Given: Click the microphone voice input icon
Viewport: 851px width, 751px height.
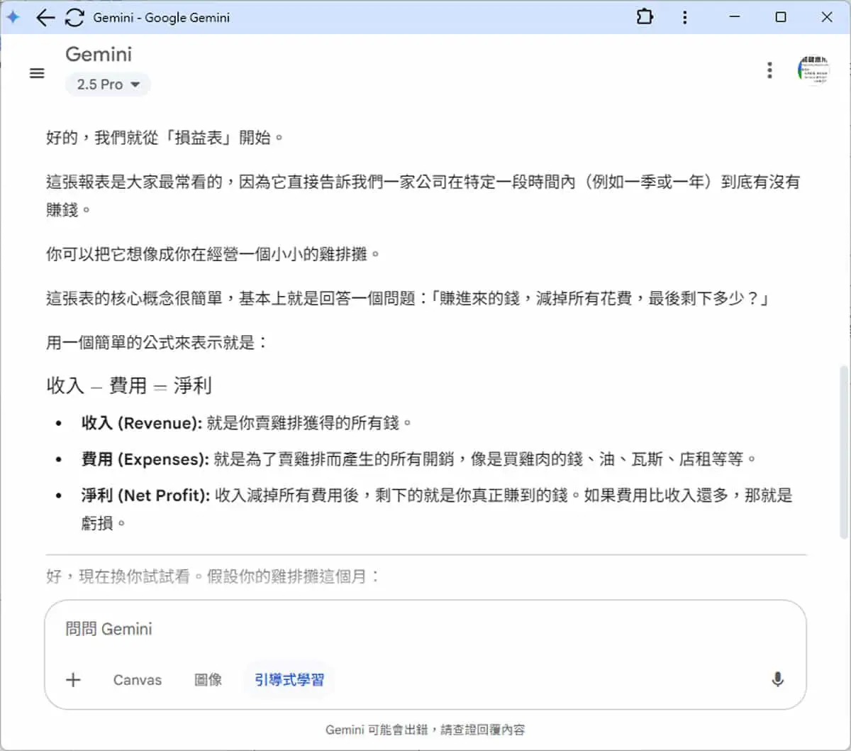Looking at the screenshot, I should (778, 679).
